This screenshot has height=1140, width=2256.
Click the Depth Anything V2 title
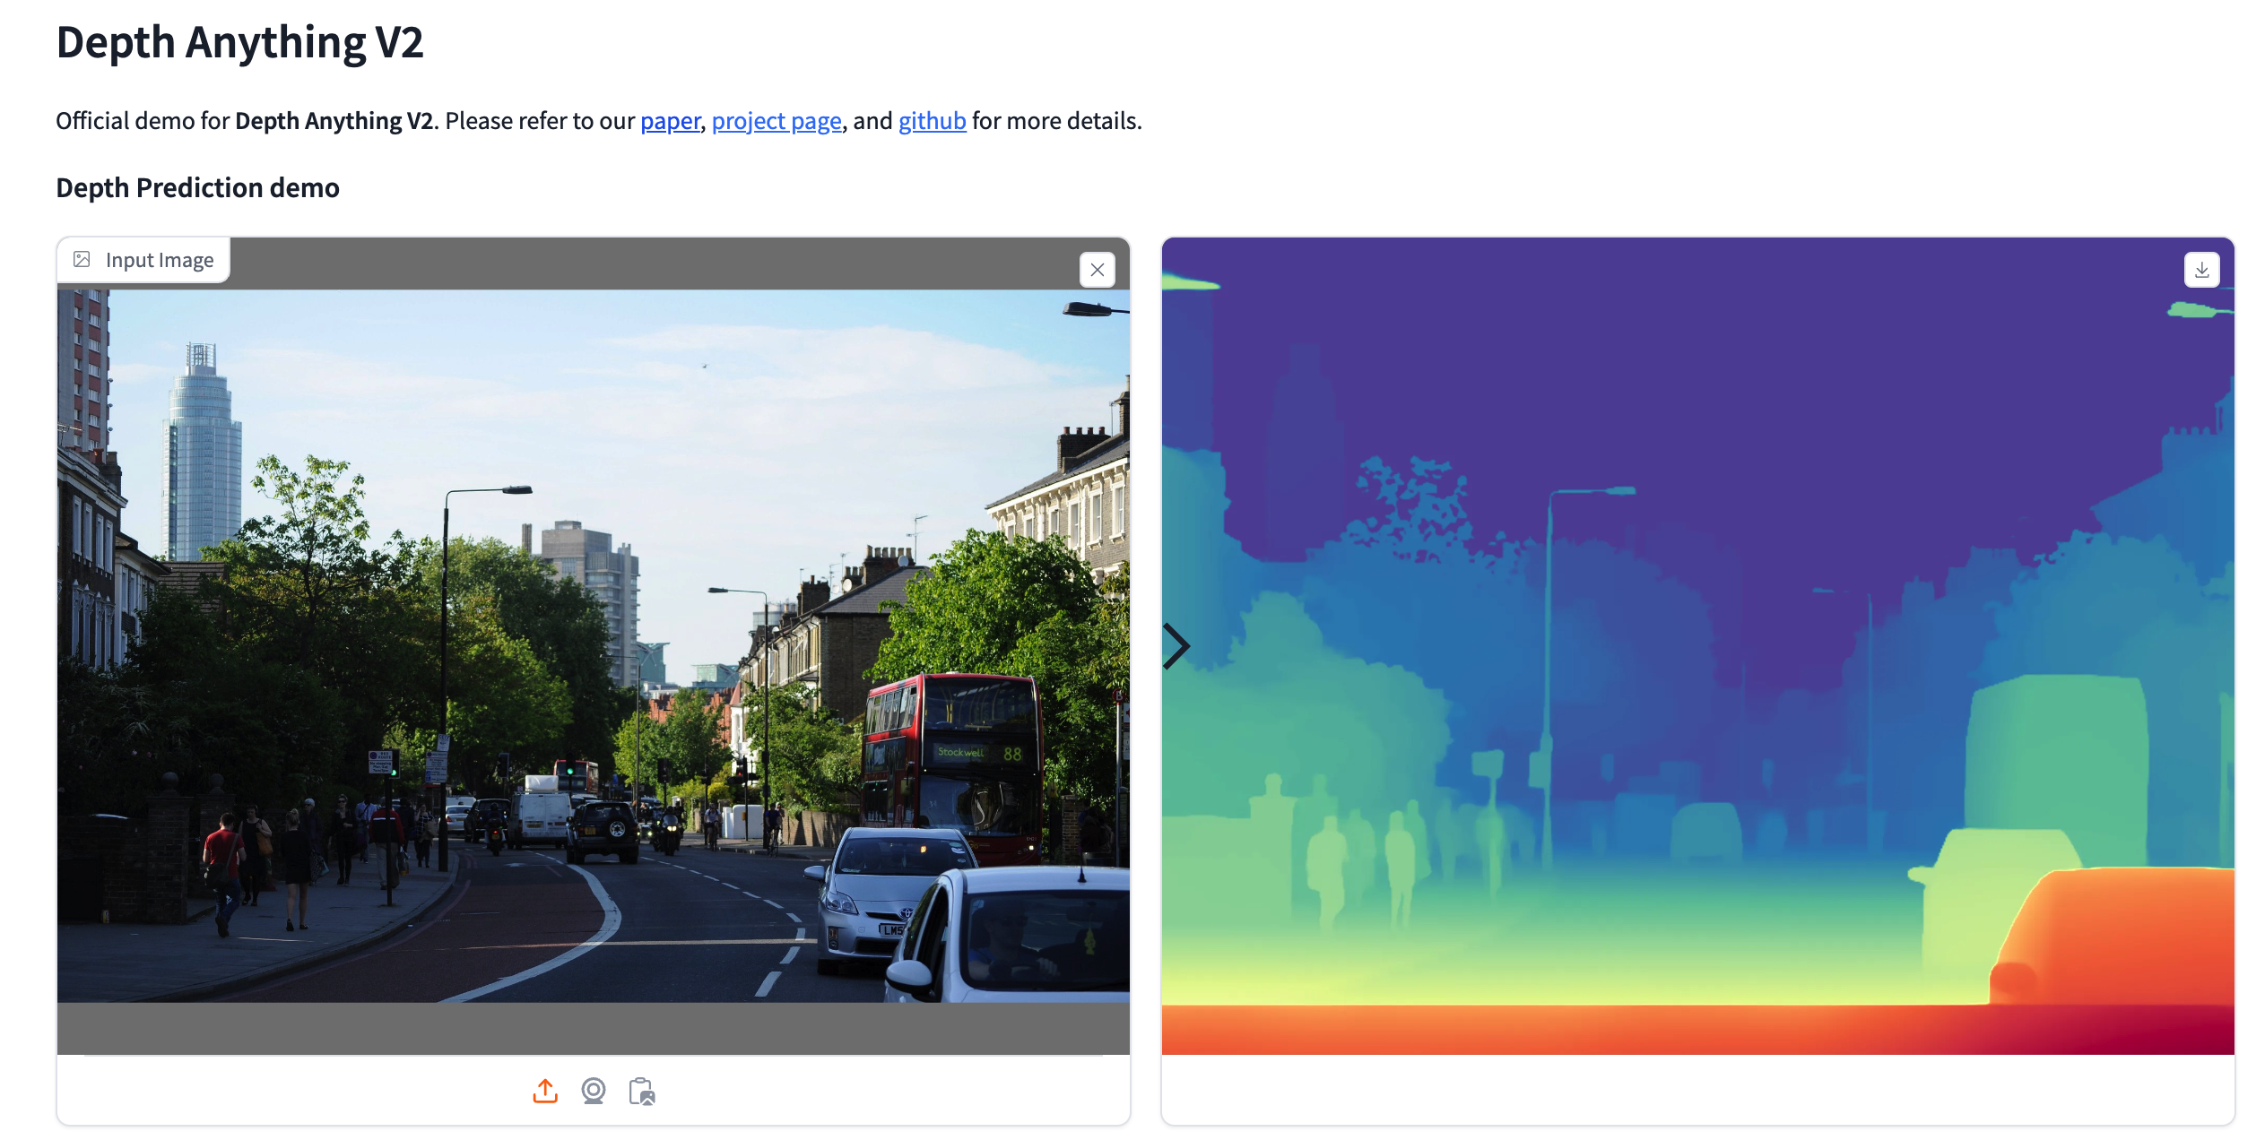point(239,42)
